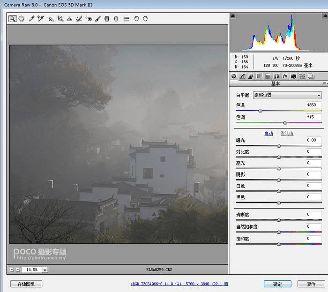Open the Camera Calibration tab
The height and width of the screenshot is (292, 328).
[293, 76]
